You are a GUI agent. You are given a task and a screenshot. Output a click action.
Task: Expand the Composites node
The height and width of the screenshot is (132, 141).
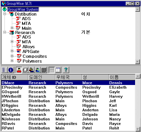click(12, 56)
